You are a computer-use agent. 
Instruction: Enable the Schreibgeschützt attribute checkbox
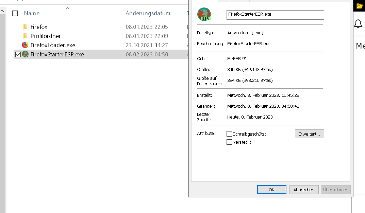click(229, 134)
